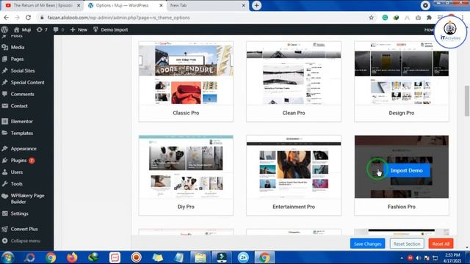Viewport: 470px width, 264px height.
Task: Click the Tools wrench icon
Action: [x=4, y=184]
